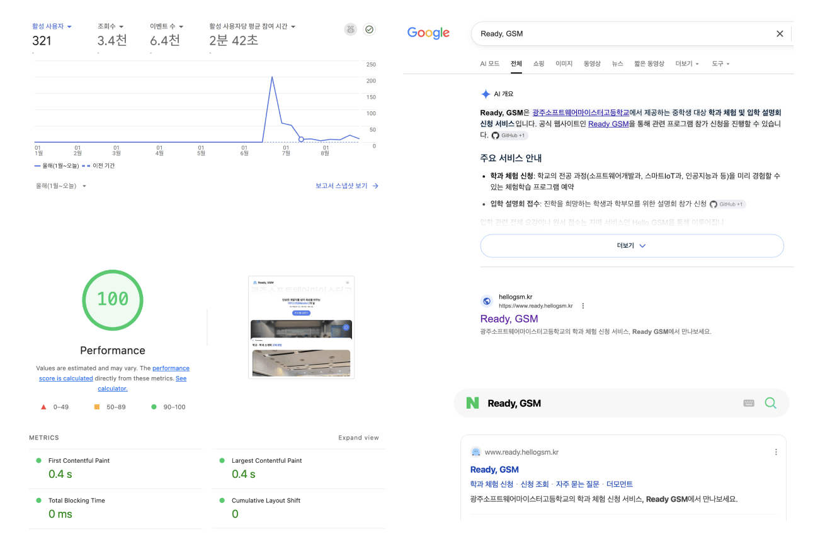Open the Naver on-screen keyboard icon
The image size is (825, 547).
pyautogui.click(x=749, y=403)
